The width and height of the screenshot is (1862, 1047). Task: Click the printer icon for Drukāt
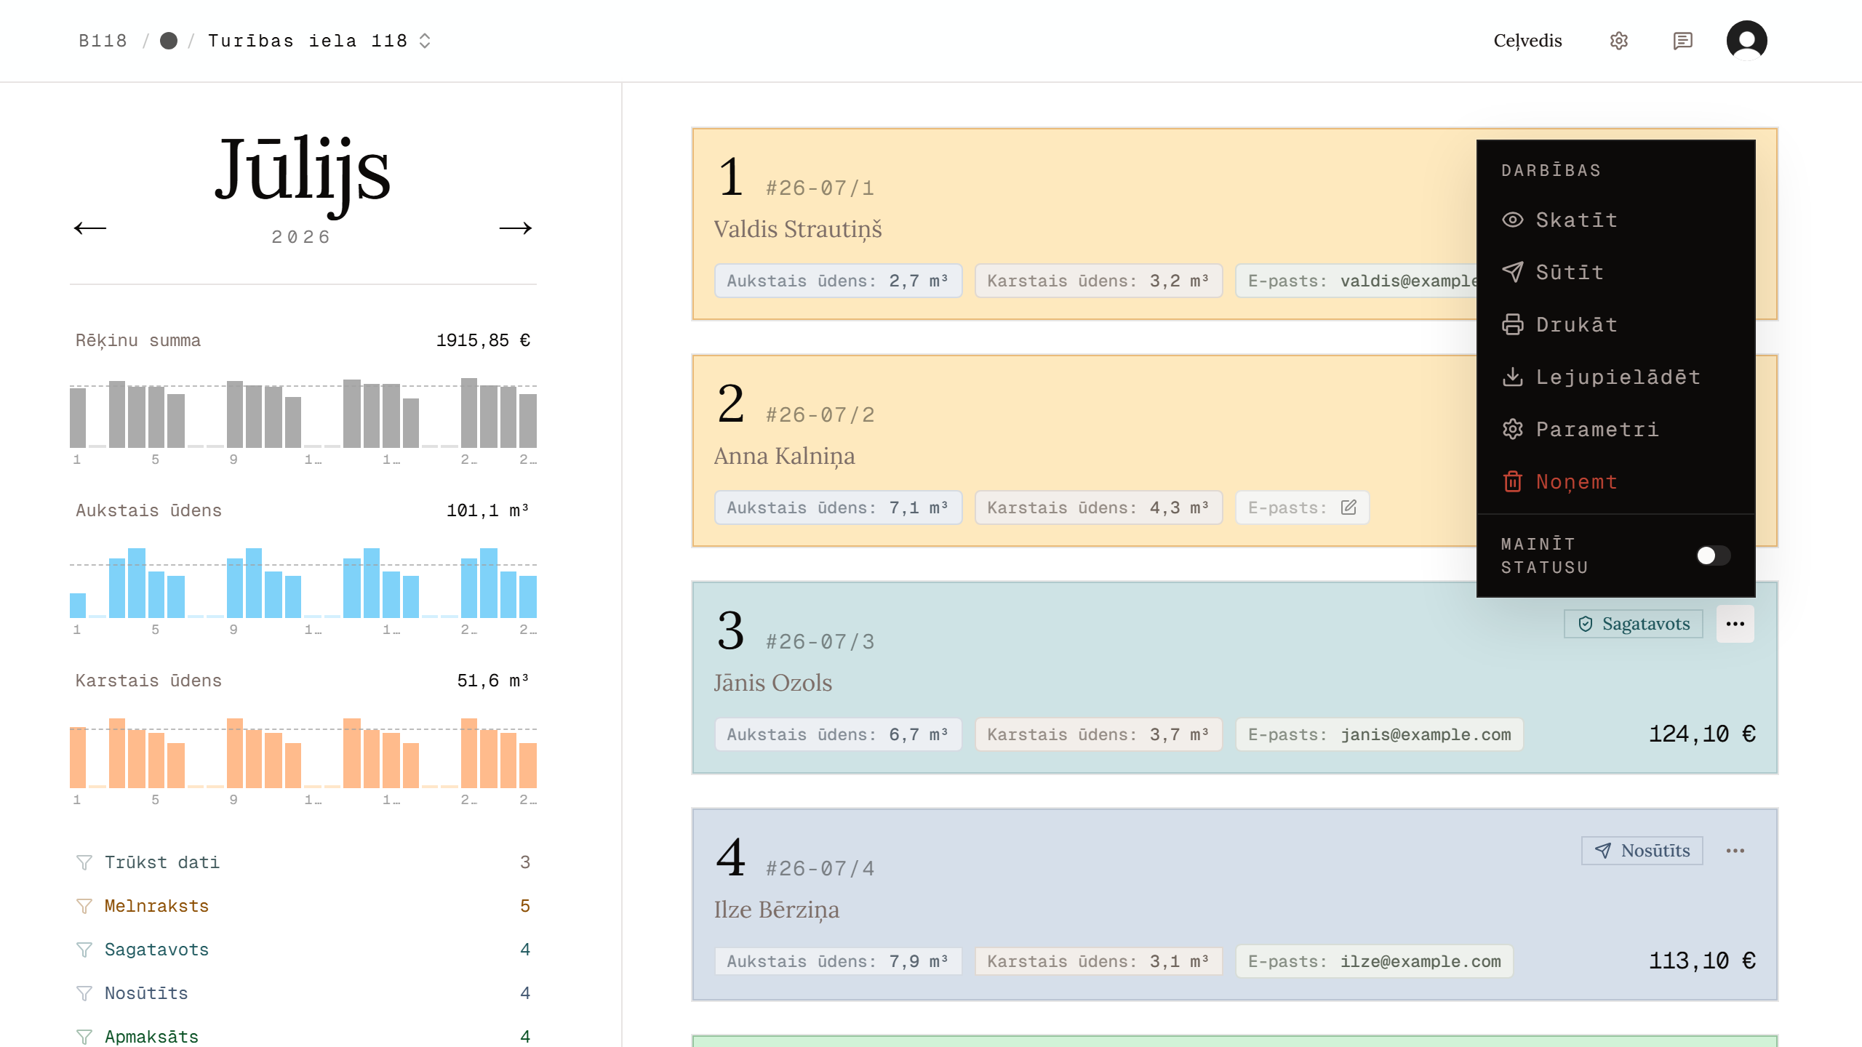(x=1513, y=324)
